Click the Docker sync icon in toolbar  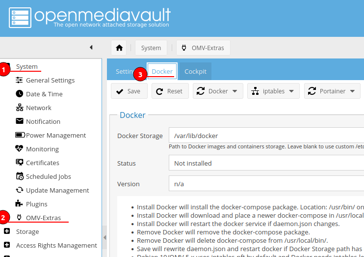tap(201, 91)
